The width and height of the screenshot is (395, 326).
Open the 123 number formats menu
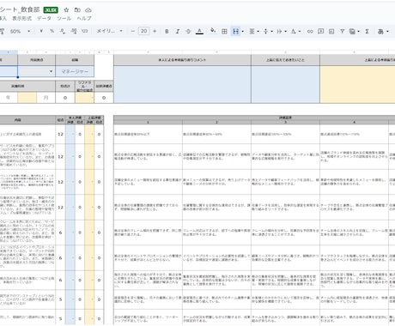84,31
